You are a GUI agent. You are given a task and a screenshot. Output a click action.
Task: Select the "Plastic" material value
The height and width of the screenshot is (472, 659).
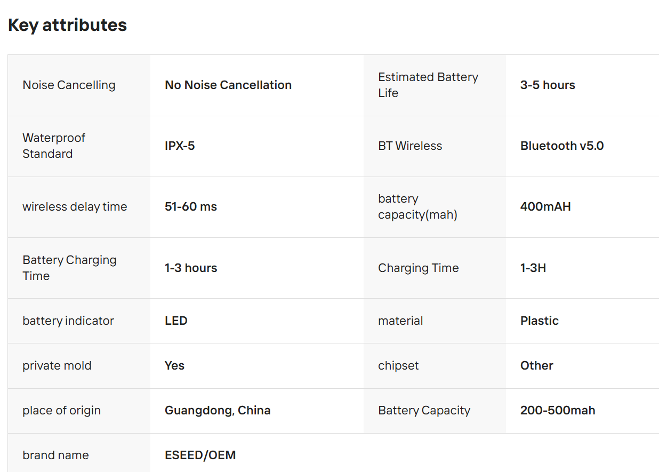tap(540, 321)
